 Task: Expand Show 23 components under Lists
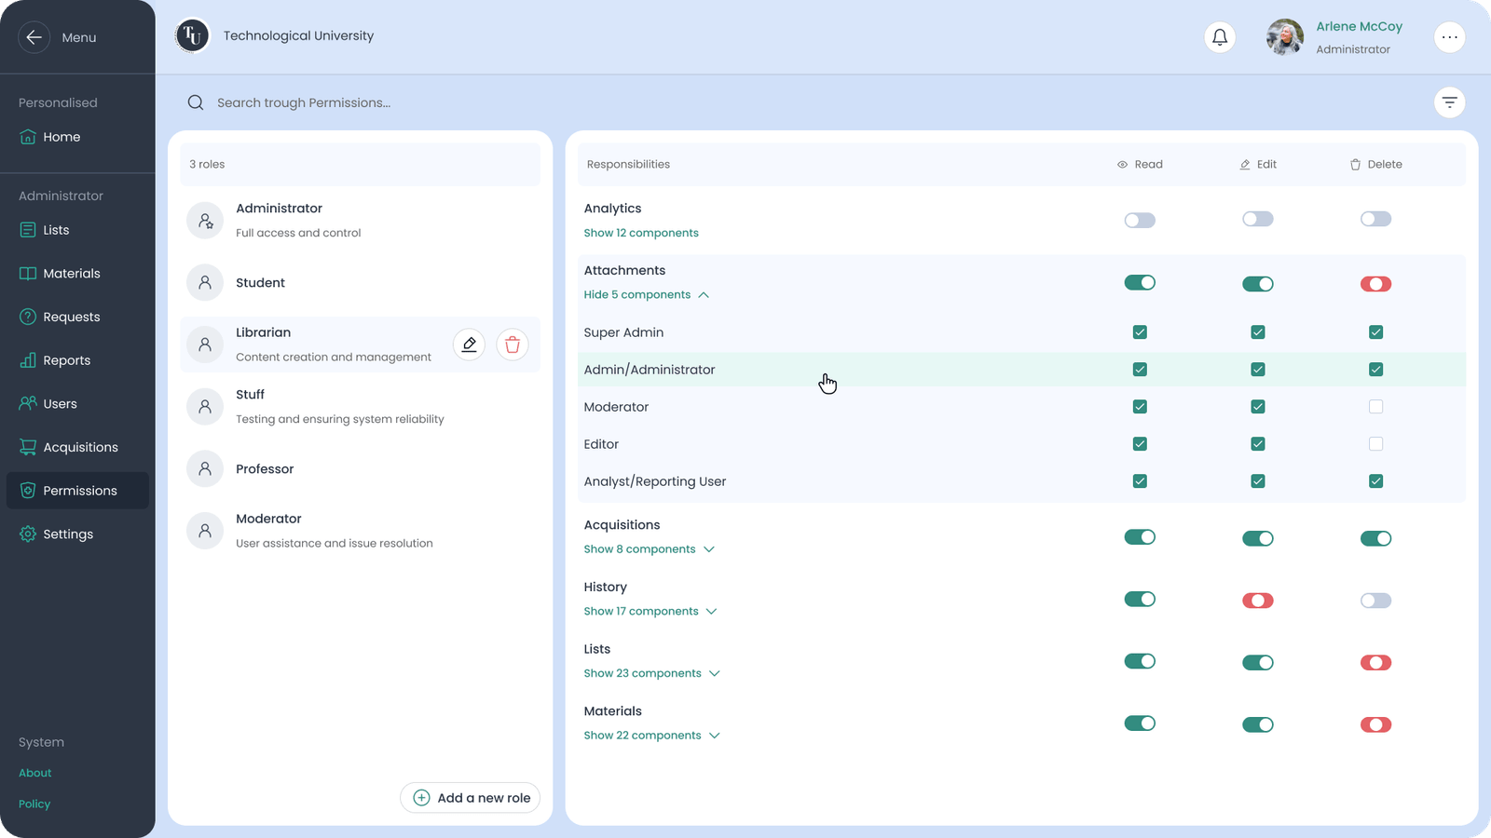(x=651, y=673)
